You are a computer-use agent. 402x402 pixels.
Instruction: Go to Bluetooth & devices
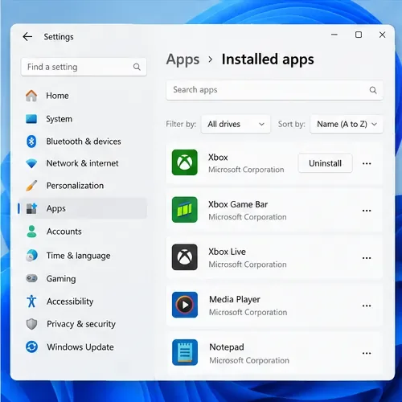[83, 142]
